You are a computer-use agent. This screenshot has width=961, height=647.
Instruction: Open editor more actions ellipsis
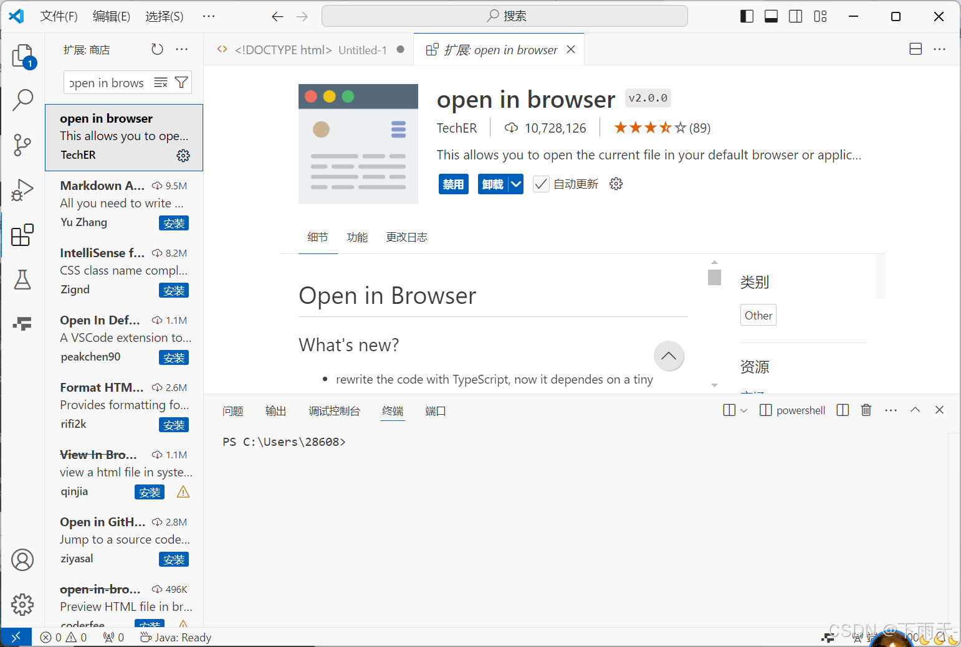[940, 49]
